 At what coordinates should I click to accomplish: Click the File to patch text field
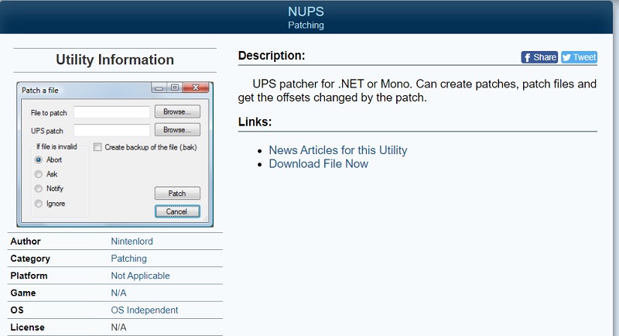(x=111, y=113)
